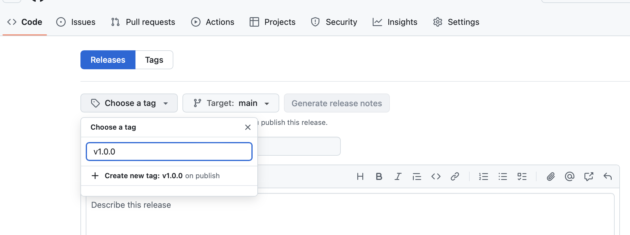Insert a quote block
630x235 pixels.
click(x=417, y=177)
